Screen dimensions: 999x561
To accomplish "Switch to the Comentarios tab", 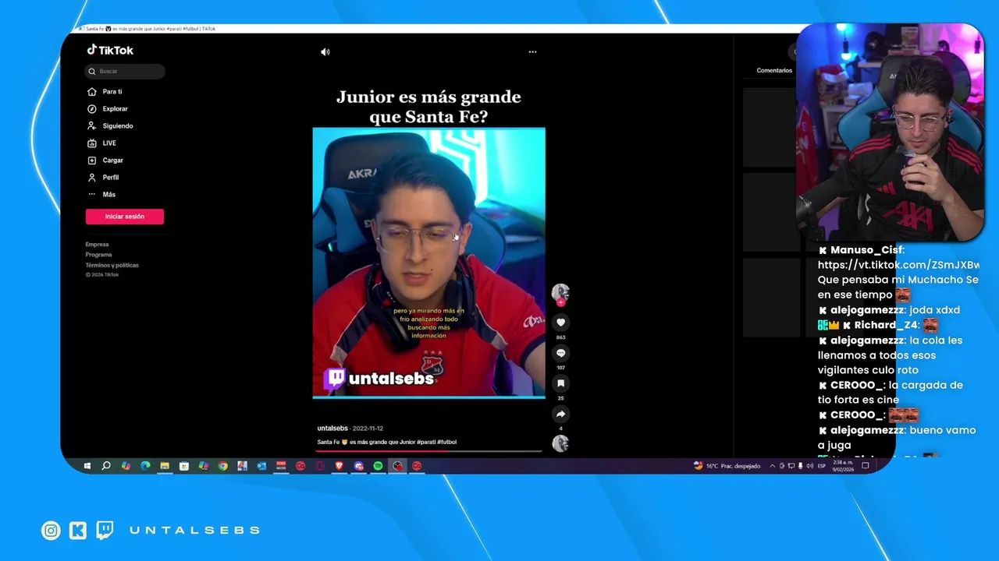I will [x=774, y=71].
